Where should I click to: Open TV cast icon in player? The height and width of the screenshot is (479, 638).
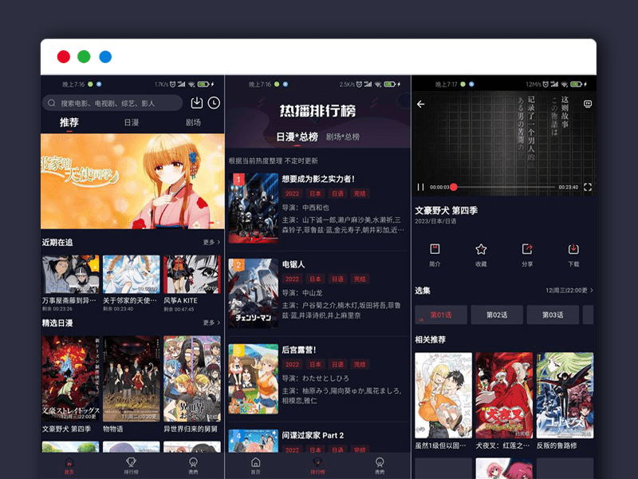click(588, 104)
